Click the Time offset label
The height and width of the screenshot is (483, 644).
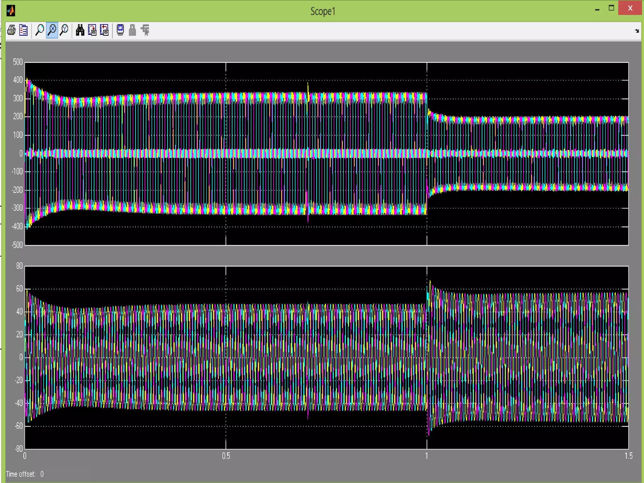20,474
